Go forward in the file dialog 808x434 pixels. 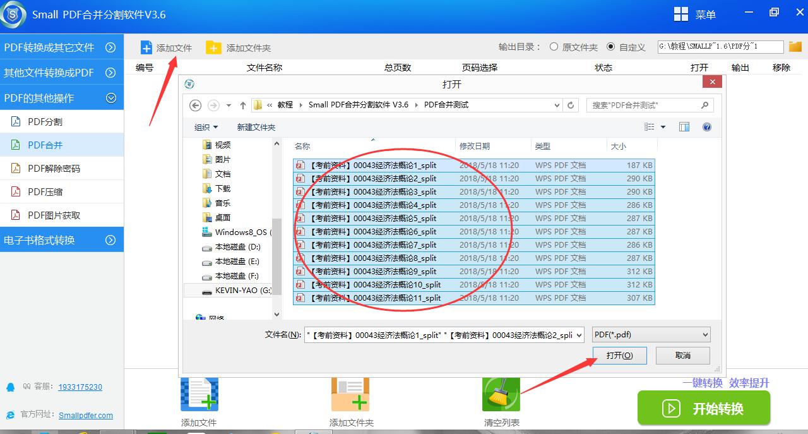[x=213, y=105]
